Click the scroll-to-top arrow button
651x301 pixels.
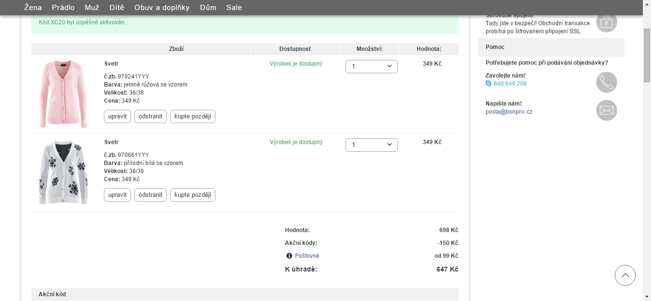click(x=625, y=275)
